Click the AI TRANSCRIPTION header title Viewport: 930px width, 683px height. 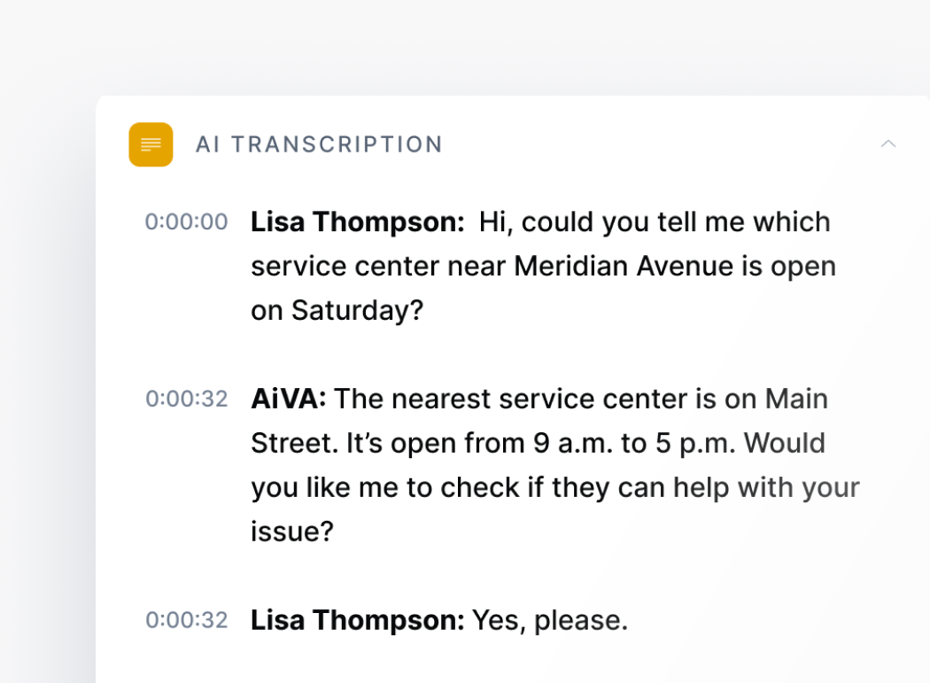tap(319, 144)
